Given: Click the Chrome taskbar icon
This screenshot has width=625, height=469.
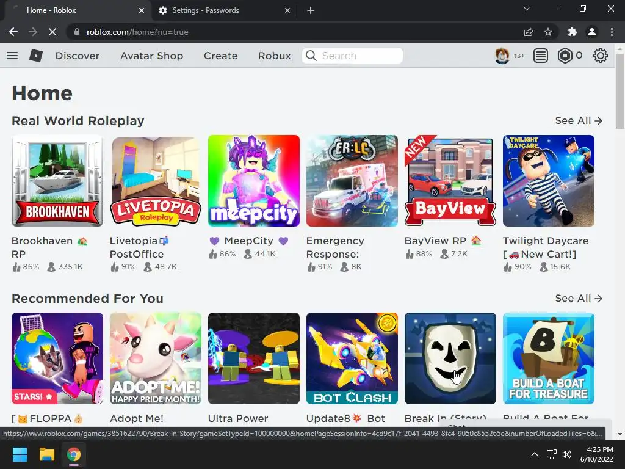Looking at the screenshot, I should tap(74, 454).
